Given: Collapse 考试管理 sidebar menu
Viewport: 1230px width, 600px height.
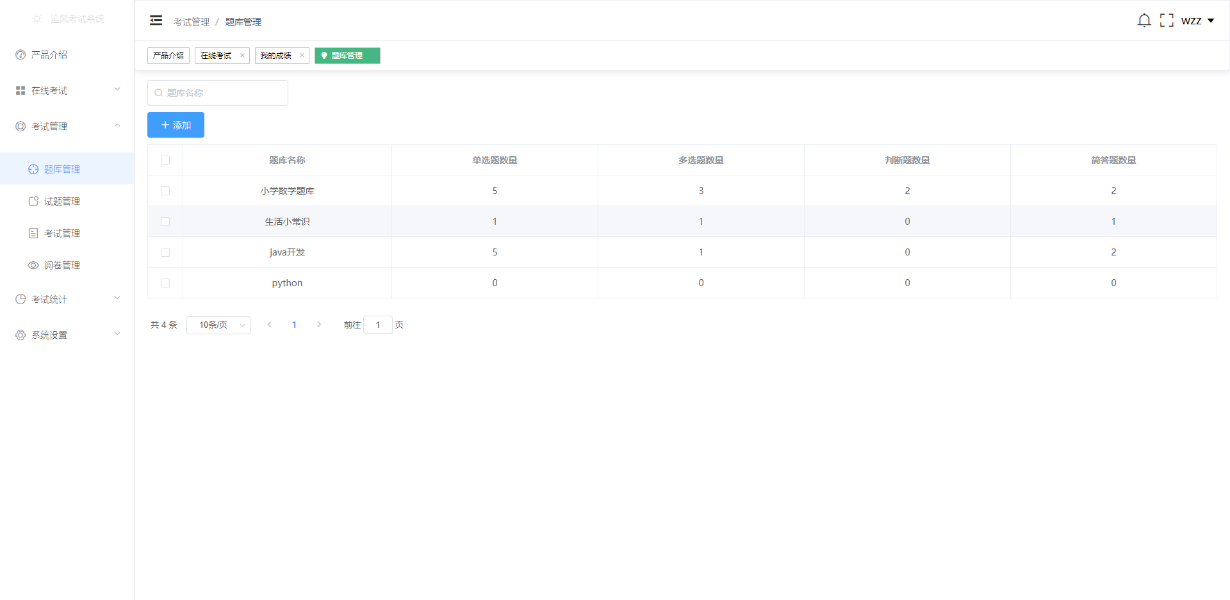Looking at the screenshot, I should coord(67,127).
